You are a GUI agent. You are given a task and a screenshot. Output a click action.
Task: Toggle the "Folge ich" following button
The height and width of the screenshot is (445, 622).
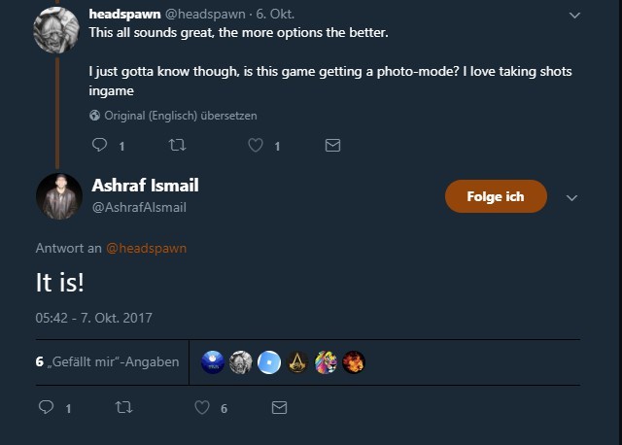(x=496, y=196)
